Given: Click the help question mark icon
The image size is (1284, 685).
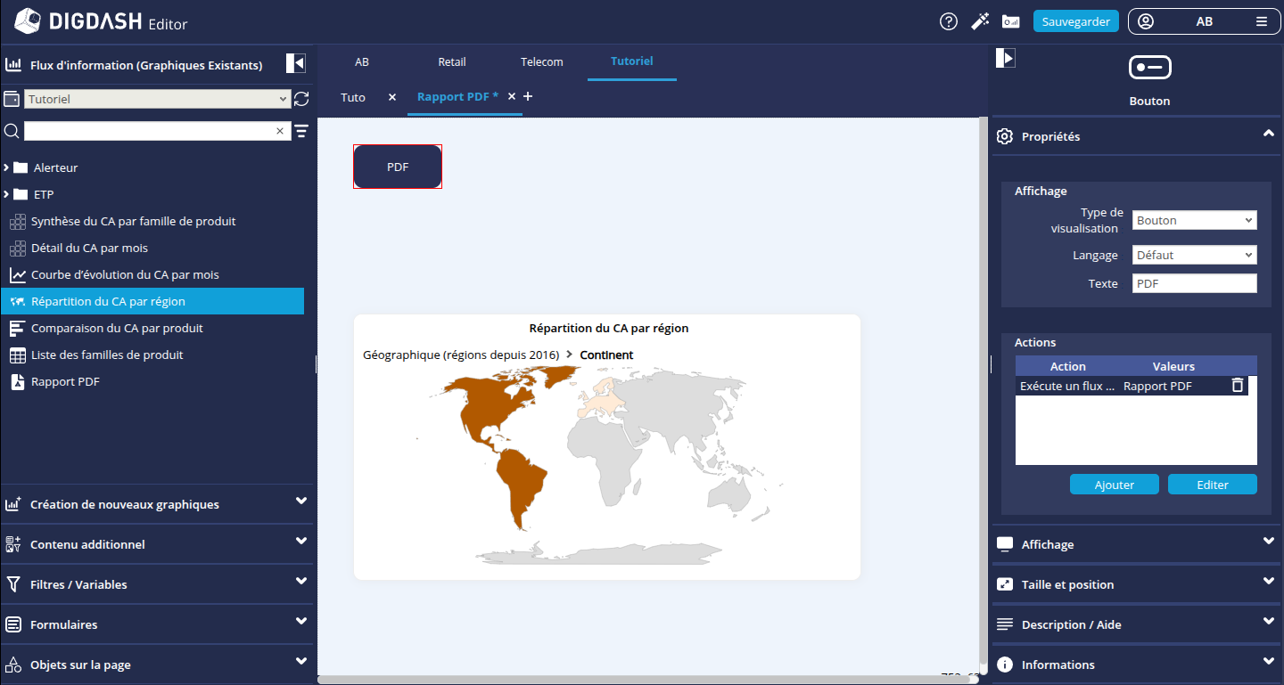Looking at the screenshot, I should click(x=949, y=21).
